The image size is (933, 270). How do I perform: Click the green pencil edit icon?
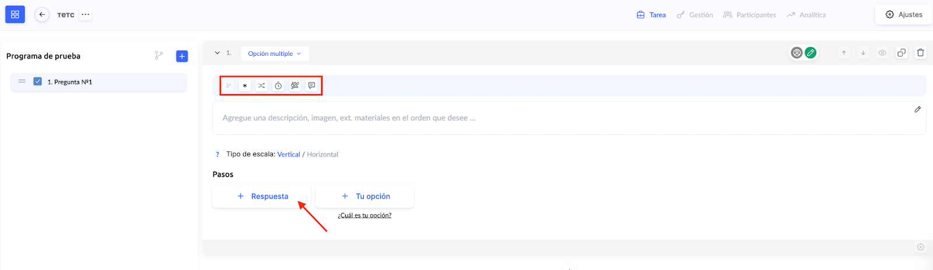[x=811, y=53]
